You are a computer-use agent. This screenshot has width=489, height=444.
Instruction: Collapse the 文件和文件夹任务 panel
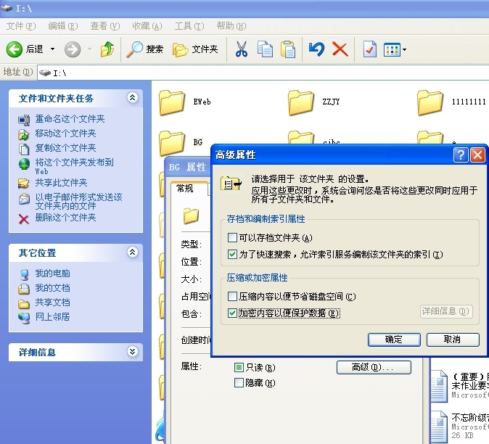point(132,98)
